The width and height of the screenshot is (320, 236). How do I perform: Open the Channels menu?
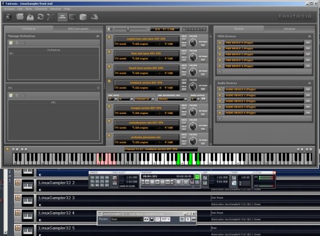click(41, 9)
